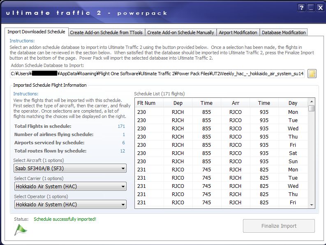The height and width of the screenshot is (245, 326).
Task: Expand the Select Operator dropdown
Action: (70, 204)
